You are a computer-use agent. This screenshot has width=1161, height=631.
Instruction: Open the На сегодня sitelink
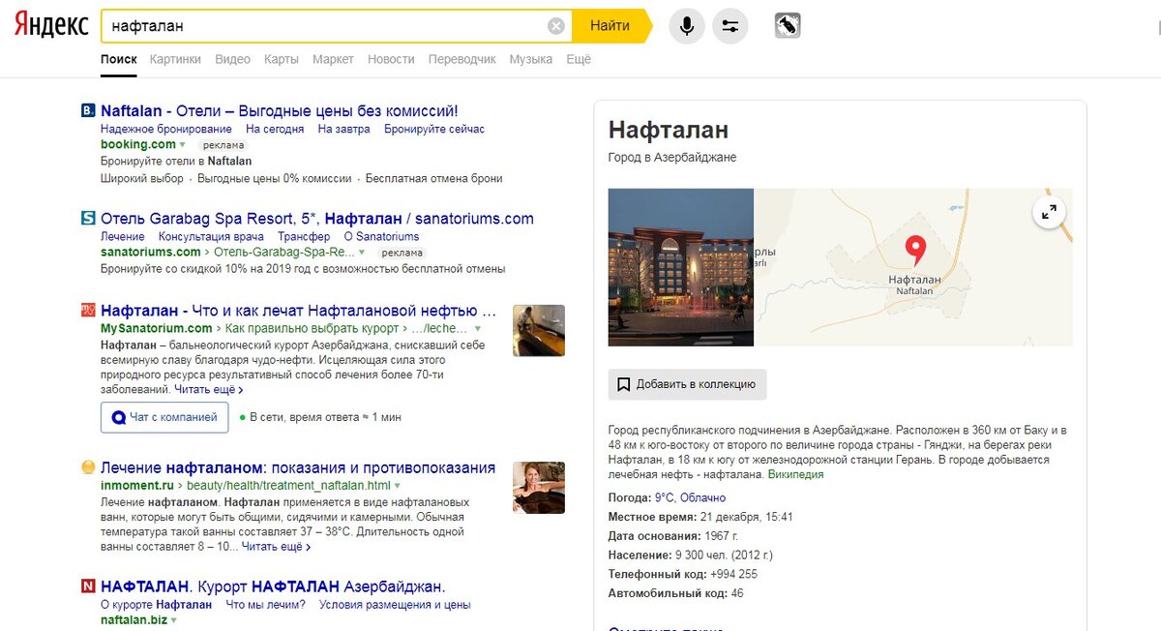coord(275,129)
